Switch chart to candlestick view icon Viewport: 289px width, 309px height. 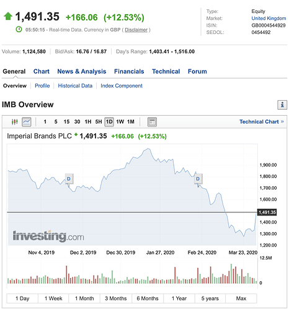point(14,122)
